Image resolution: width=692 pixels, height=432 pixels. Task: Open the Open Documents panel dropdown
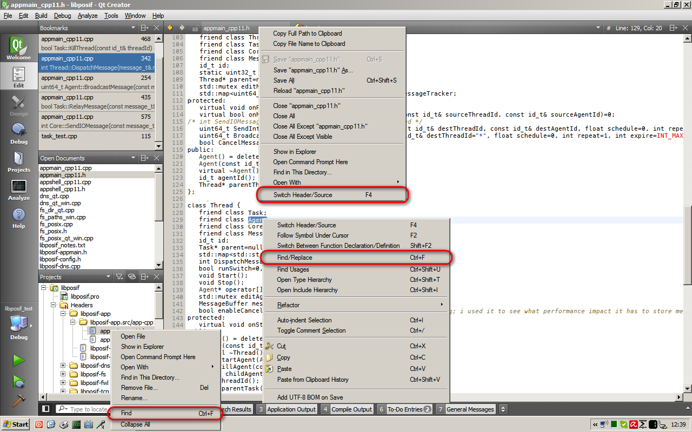pyautogui.click(x=134, y=158)
